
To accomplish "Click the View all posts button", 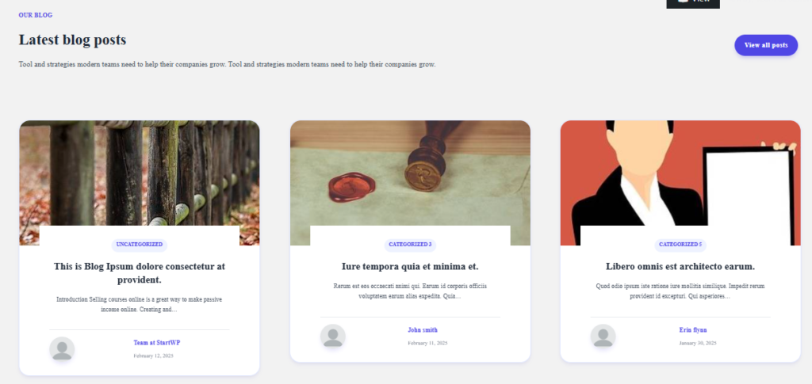I will pyautogui.click(x=766, y=45).
